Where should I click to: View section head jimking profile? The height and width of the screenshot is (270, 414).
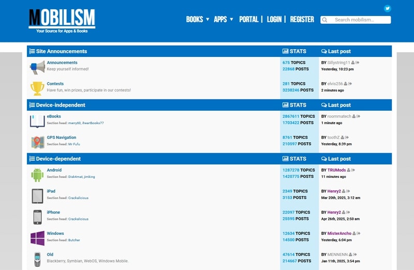click(90, 177)
